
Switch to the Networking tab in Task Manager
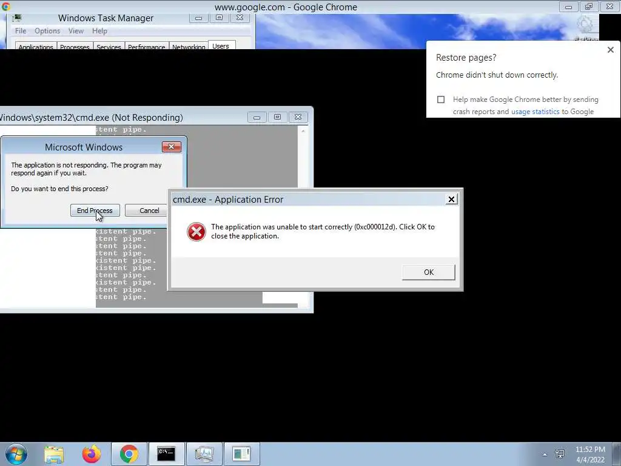tap(189, 46)
